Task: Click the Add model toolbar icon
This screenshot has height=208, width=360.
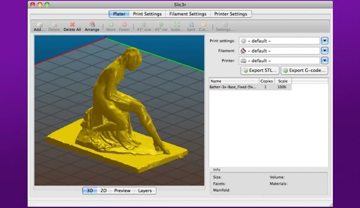Action: (x=40, y=24)
